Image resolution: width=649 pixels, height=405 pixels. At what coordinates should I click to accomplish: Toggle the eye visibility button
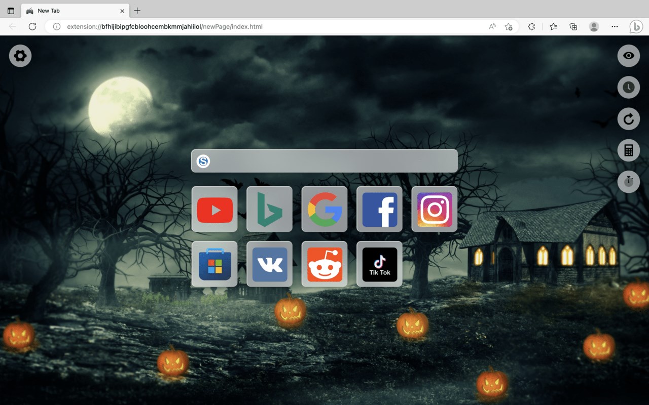point(629,56)
